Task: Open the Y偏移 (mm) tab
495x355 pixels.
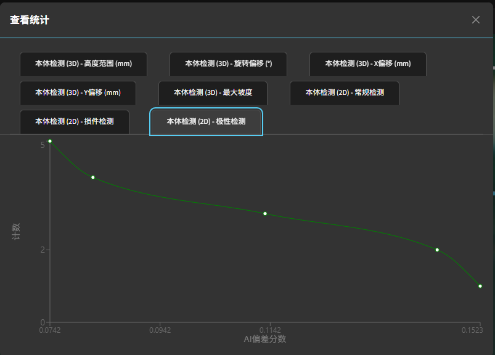Action: 78,92
